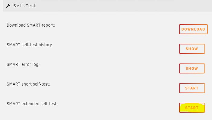Click the Self-Test header bar
The height and width of the screenshot is (120, 212).
click(x=108, y=6)
